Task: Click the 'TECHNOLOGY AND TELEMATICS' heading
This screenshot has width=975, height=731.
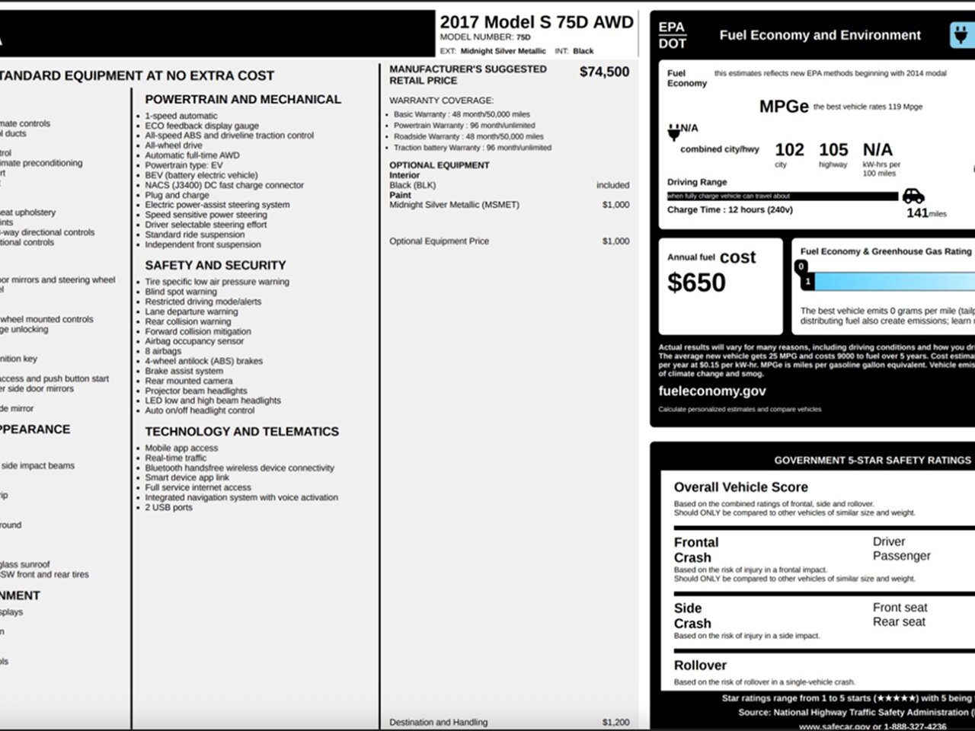Action: (x=242, y=431)
